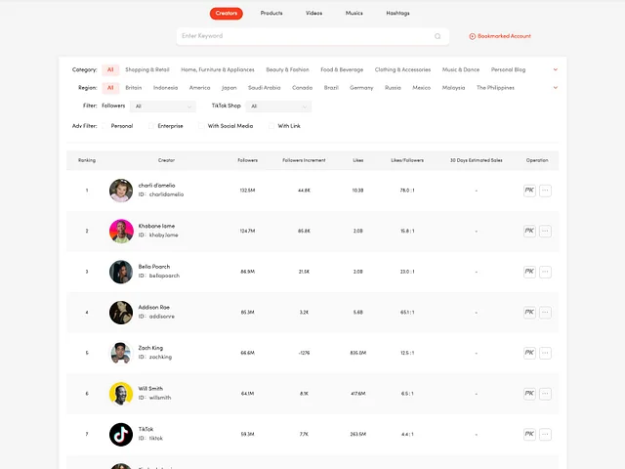Viewport: 625px width, 469px height.
Task: Open the Hashtags tab
Action: tap(398, 14)
